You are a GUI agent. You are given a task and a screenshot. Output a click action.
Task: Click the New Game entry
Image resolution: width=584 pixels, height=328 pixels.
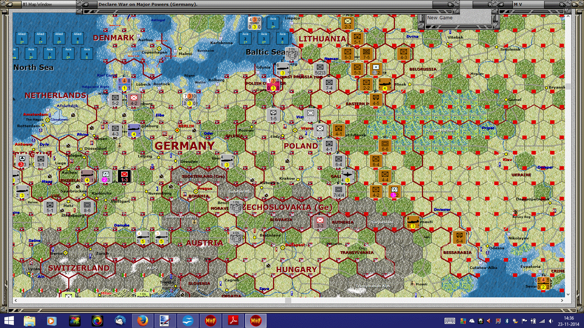pos(440,18)
